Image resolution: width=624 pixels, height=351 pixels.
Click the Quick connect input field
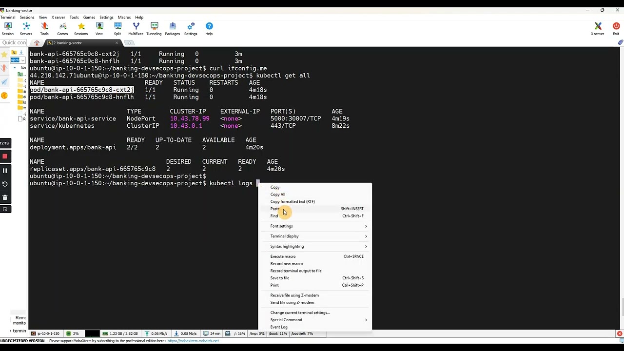pos(14,43)
